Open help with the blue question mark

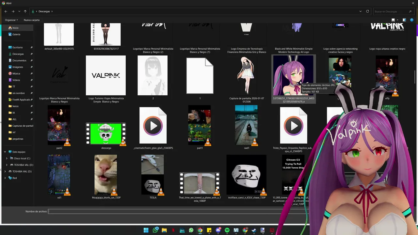(412, 20)
